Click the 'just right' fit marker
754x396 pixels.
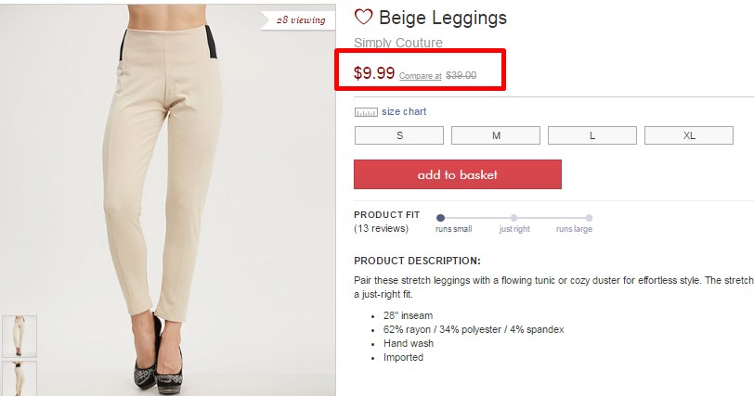pyautogui.click(x=514, y=218)
